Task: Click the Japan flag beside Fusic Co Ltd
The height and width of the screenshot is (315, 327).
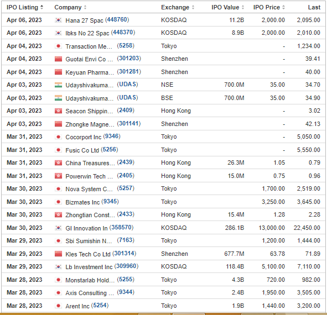Action: (x=58, y=150)
